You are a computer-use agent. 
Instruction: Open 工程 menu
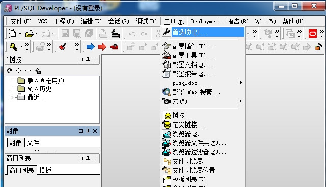coord(64,21)
